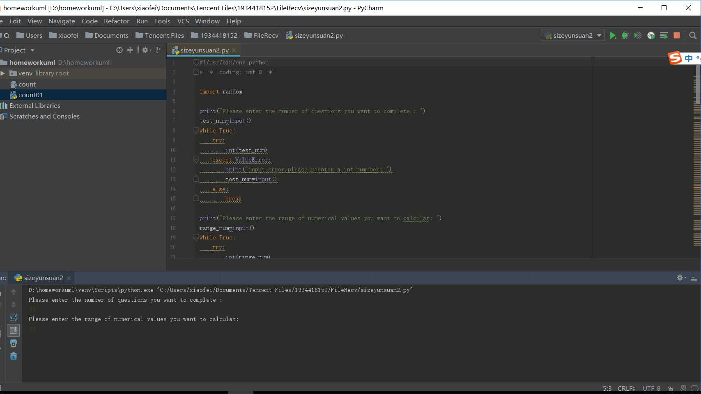Click the collapse all icon in Project panel

130,50
